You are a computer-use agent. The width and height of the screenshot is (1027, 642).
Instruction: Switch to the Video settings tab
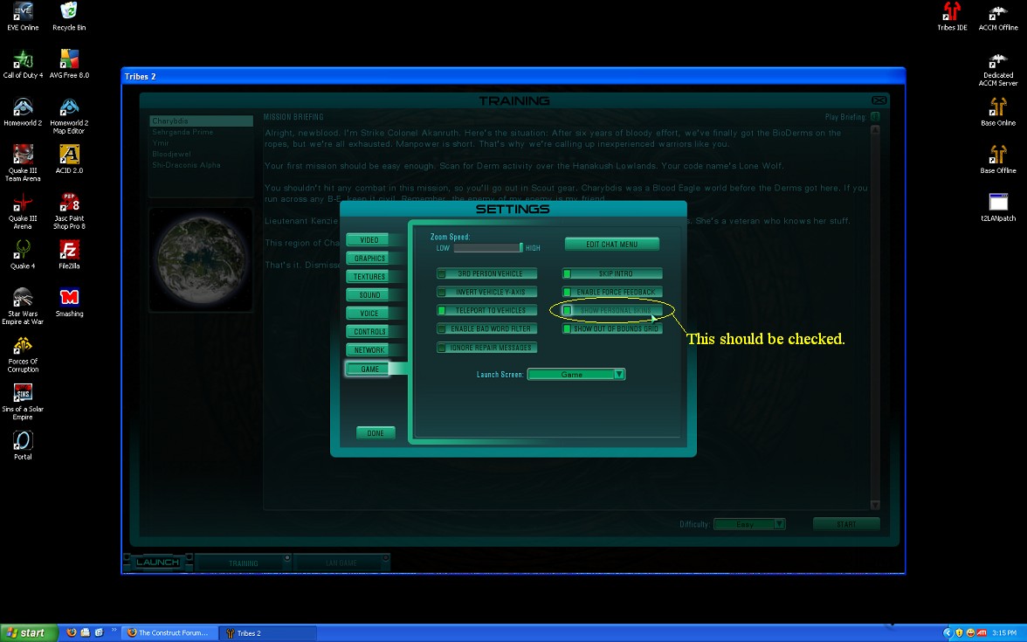click(369, 239)
